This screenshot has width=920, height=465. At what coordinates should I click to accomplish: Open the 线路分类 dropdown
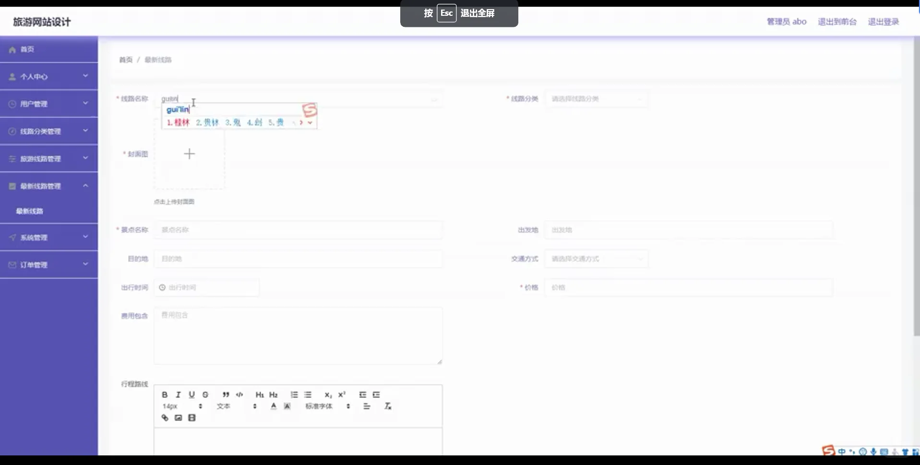pos(597,99)
